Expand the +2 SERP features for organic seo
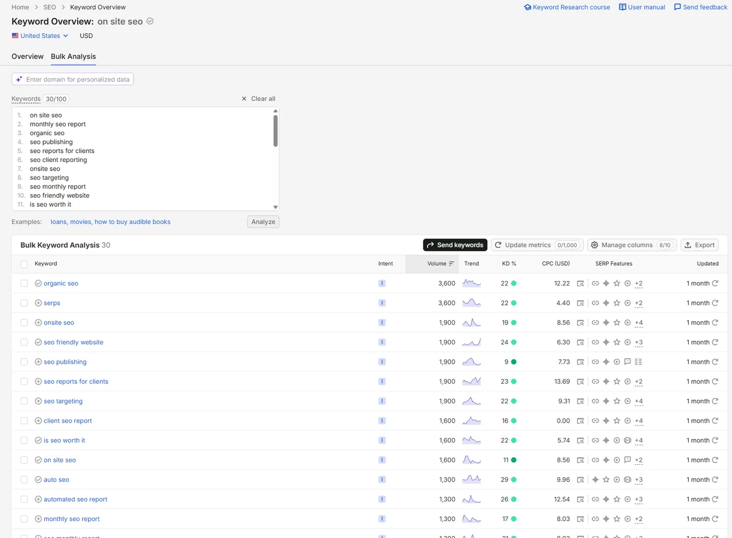Viewport: 732px width, 538px height. pyautogui.click(x=638, y=283)
